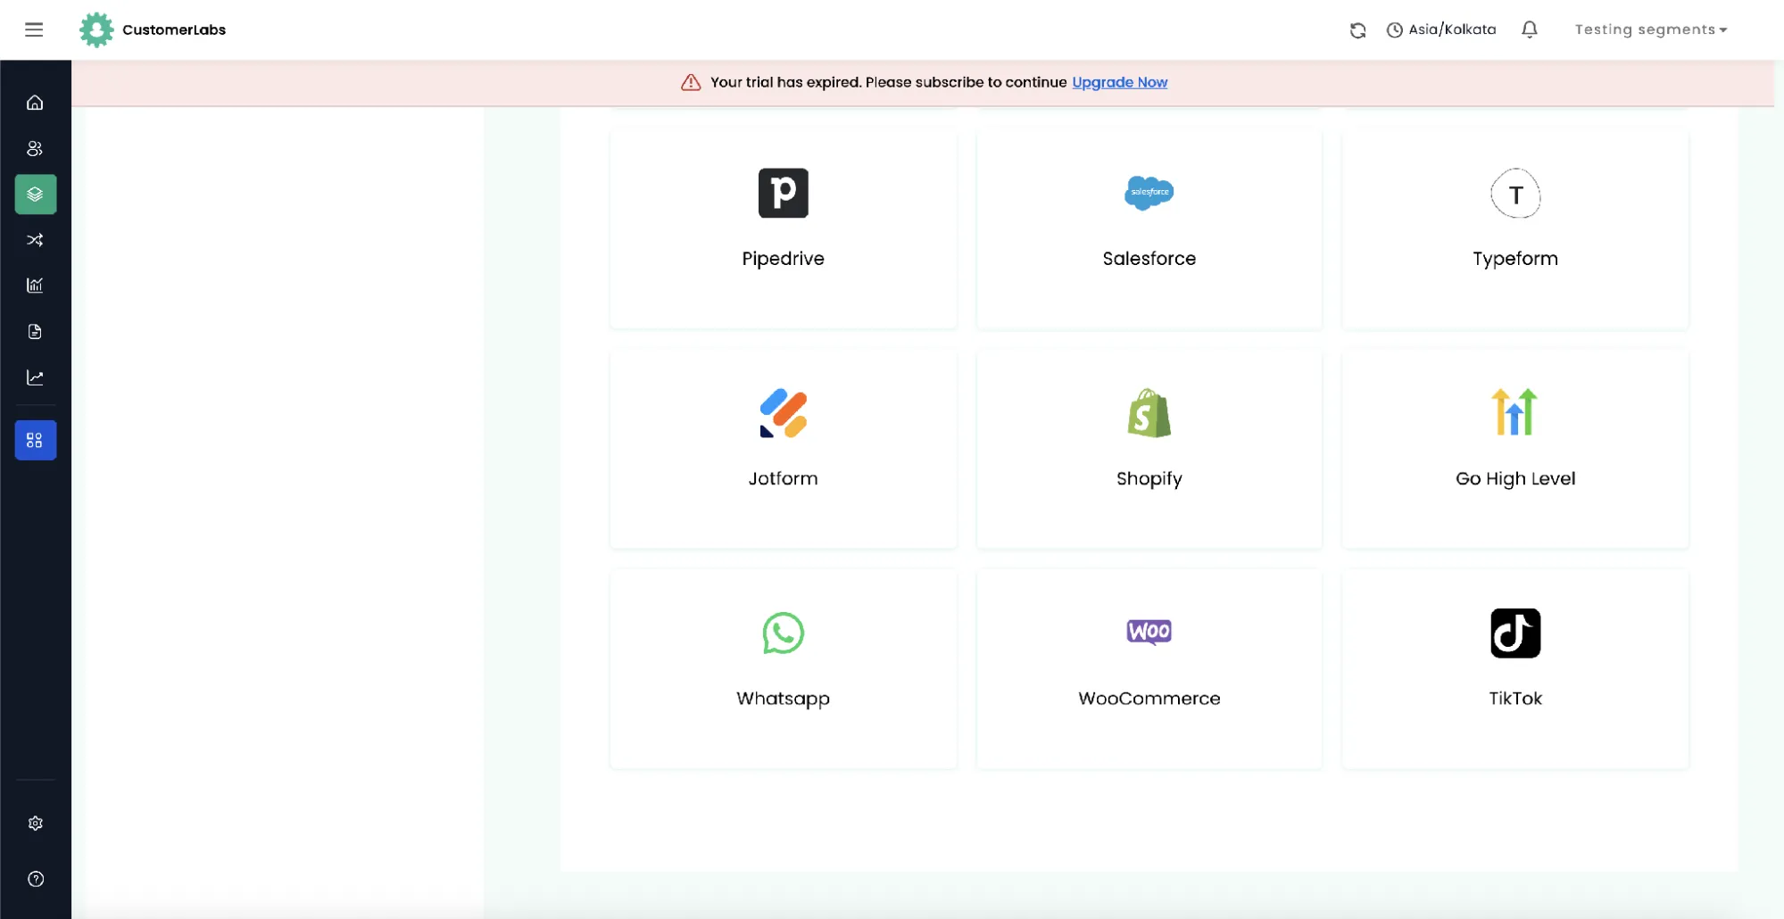Viewport: 1784px width, 919px height.
Task: Select the Salesforce label text
Action: click(1149, 259)
